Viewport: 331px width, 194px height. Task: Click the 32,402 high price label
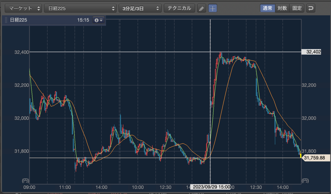311,52
